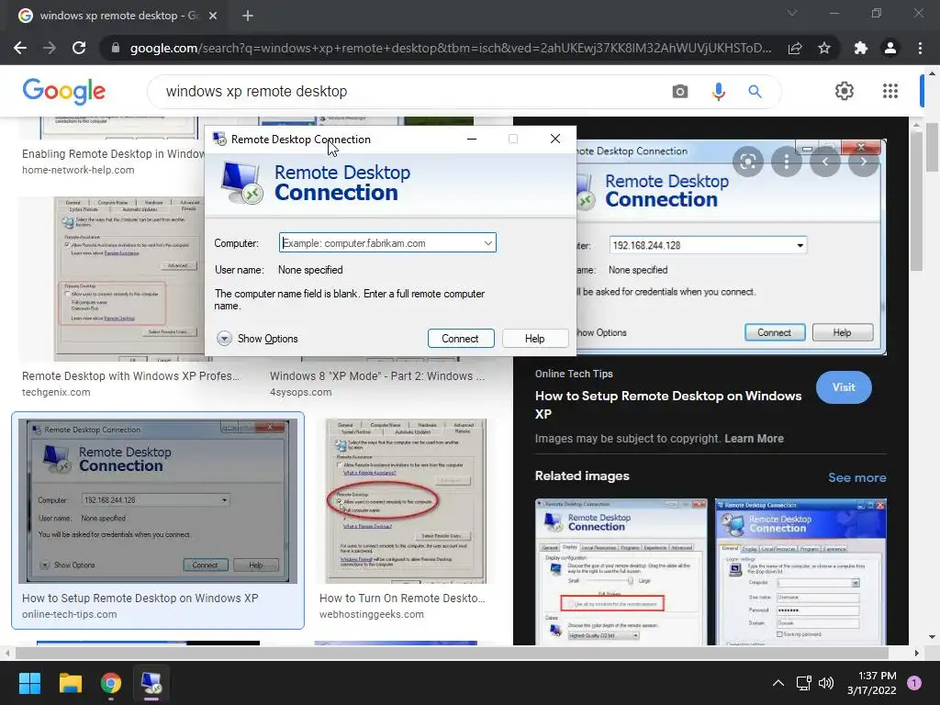Click the Online Tech Tips source label
Screen dimensions: 940x705
574,374
